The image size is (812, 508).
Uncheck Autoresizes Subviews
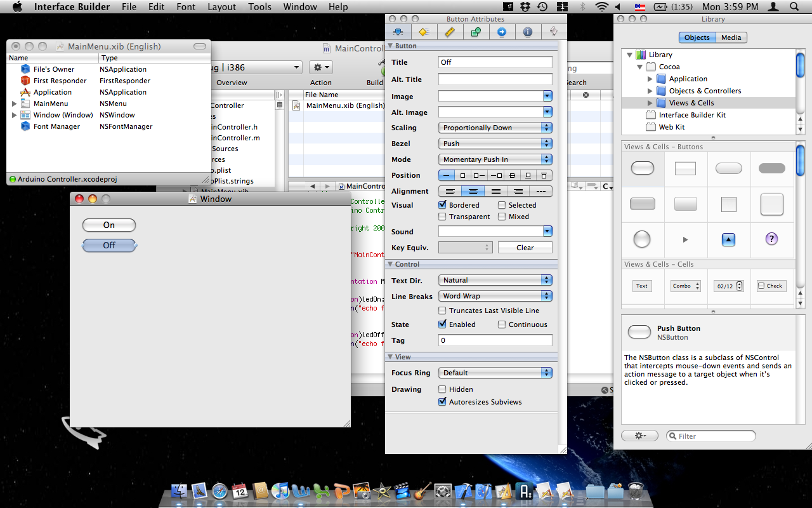coord(443,402)
